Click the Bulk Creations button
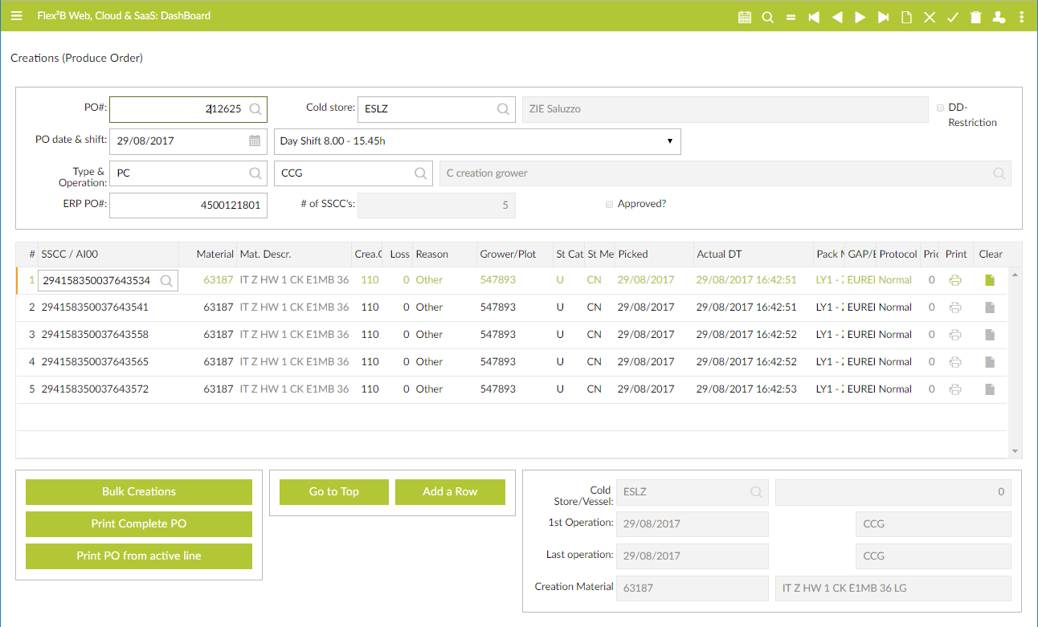This screenshot has width=1038, height=627. [x=139, y=492]
